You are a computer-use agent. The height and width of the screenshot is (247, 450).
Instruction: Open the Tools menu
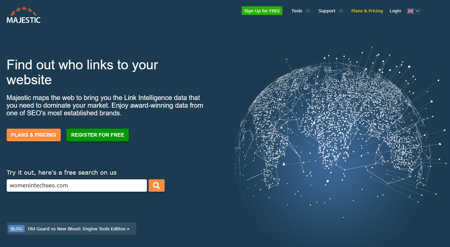coord(297,11)
